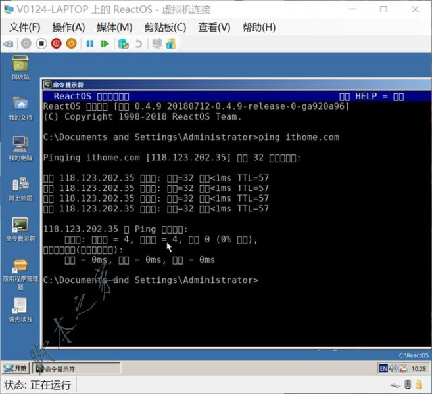Open the 文件(F) menu
The height and width of the screenshot is (394, 432).
(x=25, y=27)
